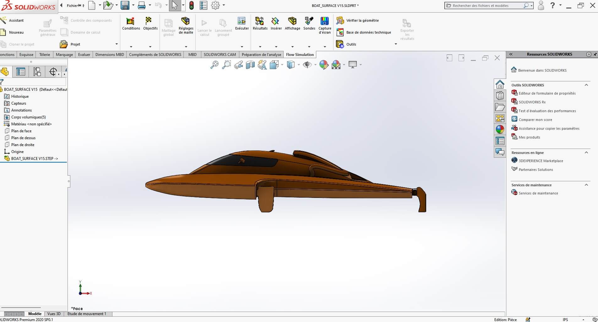Image resolution: width=598 pixels, height=322 pixels.
Task: Select the Sondes probe tool
Action: tap(309, 21)
